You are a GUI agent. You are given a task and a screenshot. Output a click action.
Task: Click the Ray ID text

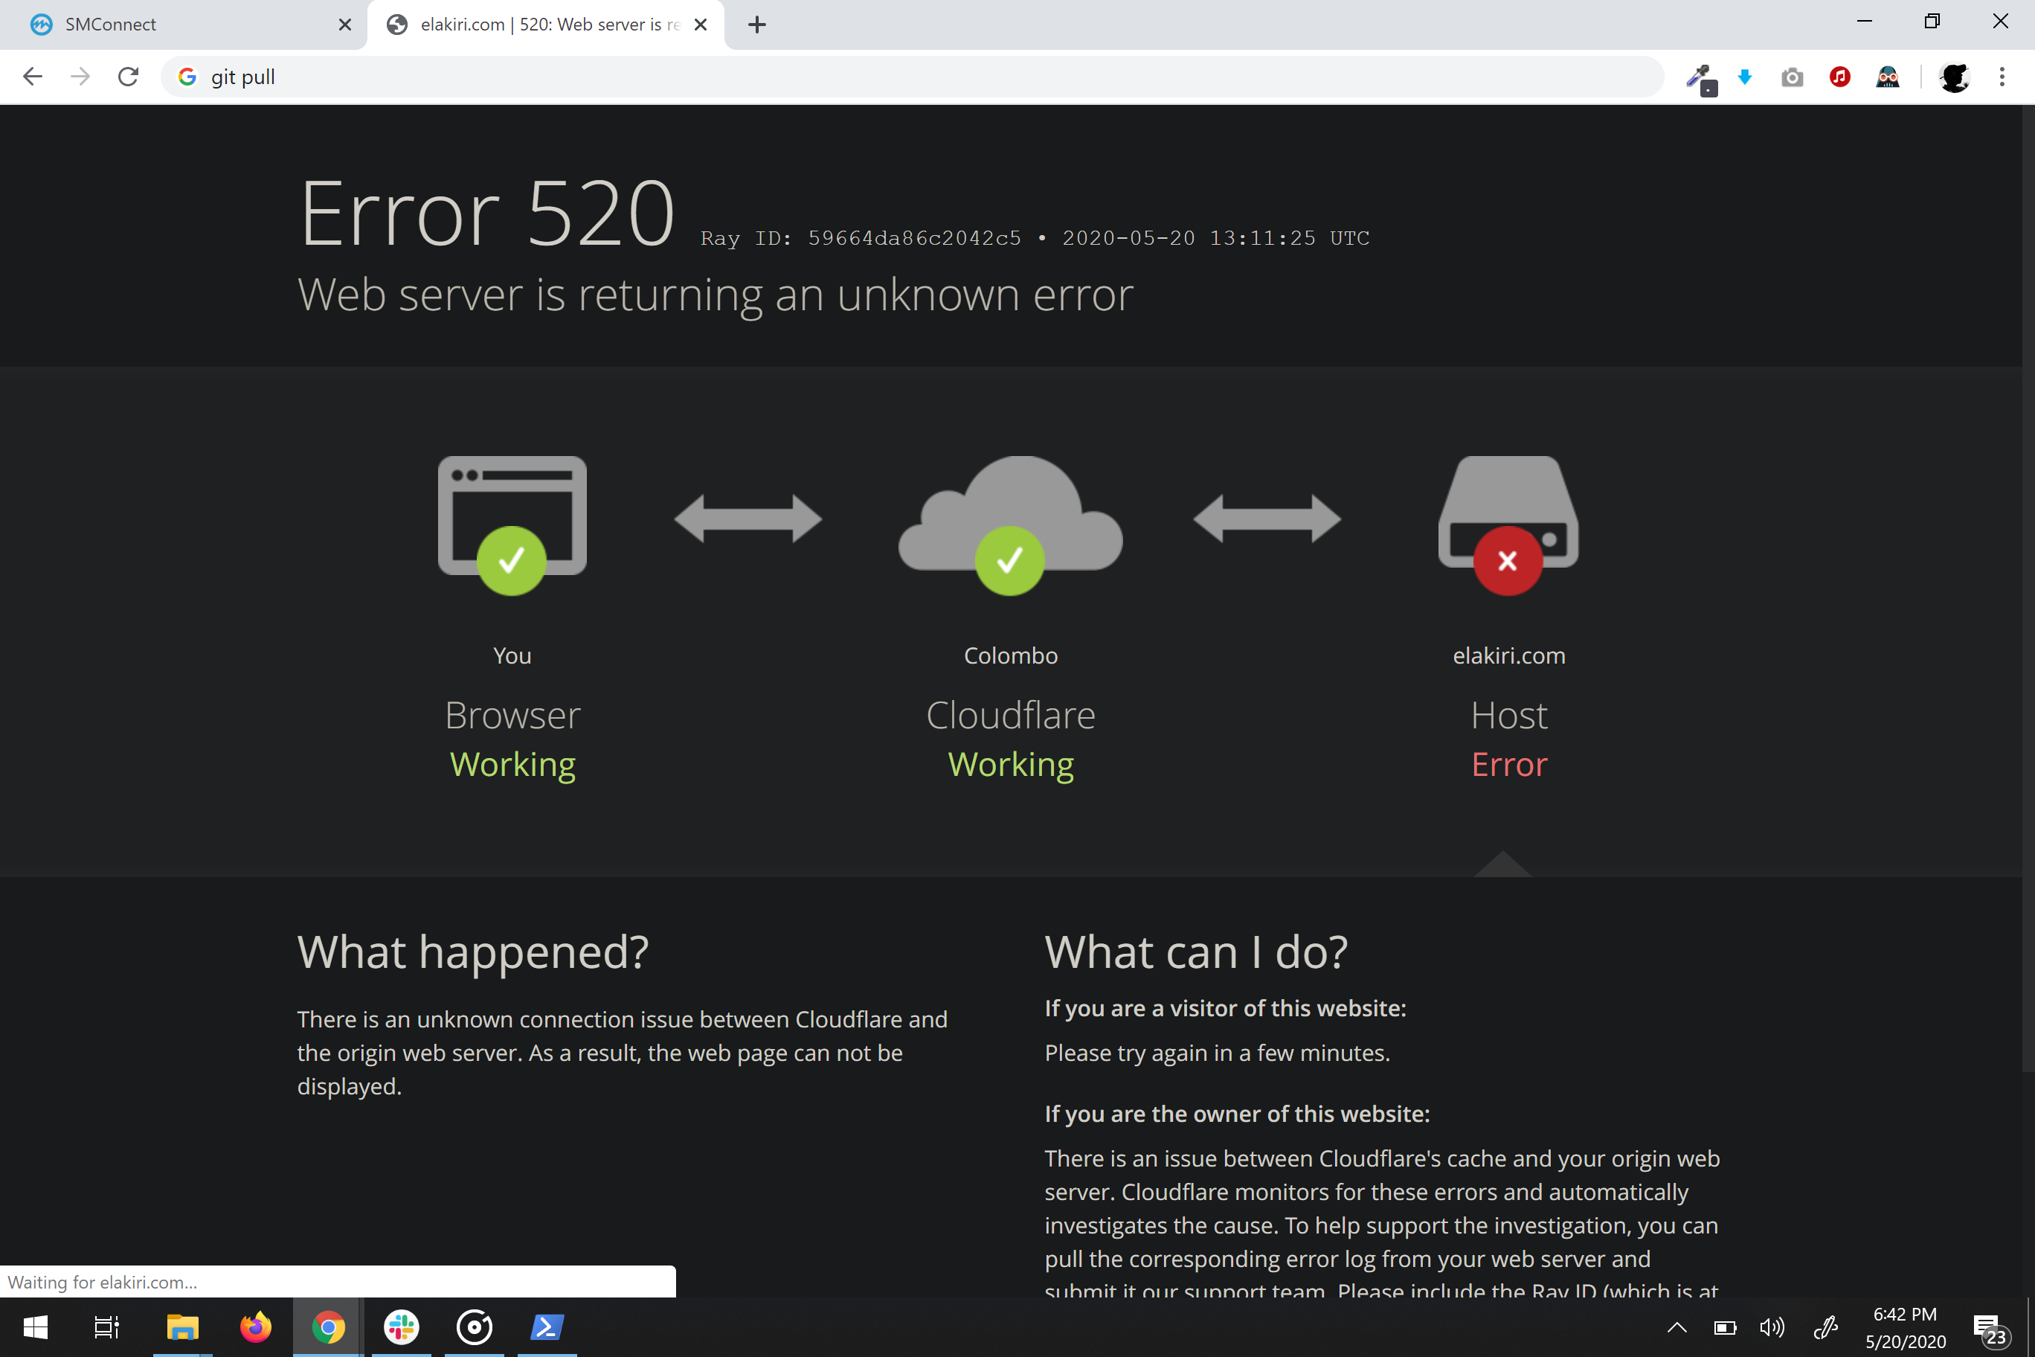click(x=861, y=238)
